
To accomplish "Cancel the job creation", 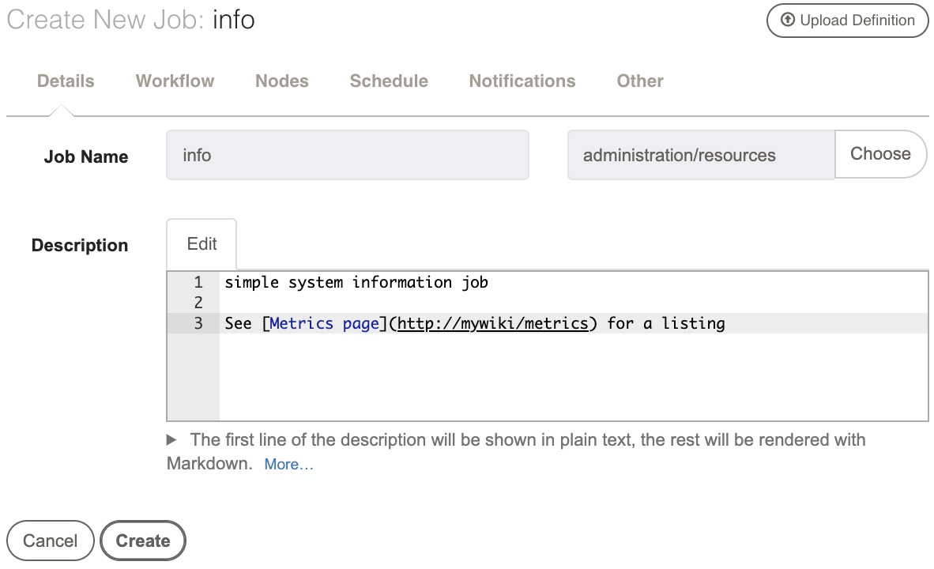I will (x=51, y=541).
